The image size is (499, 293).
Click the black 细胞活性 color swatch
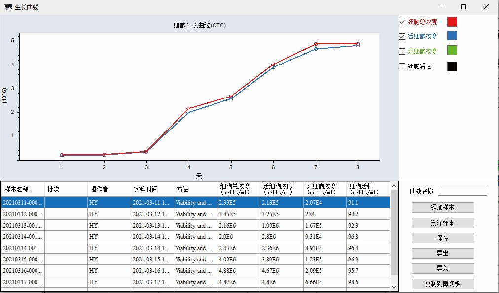click(452, 66)
